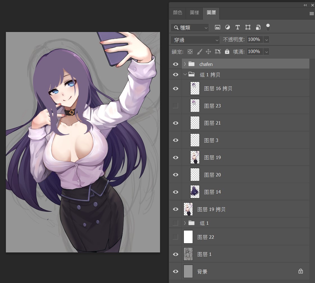Show hidden layer 图层 22
The image size is (315, 283).
pos(175,237)
